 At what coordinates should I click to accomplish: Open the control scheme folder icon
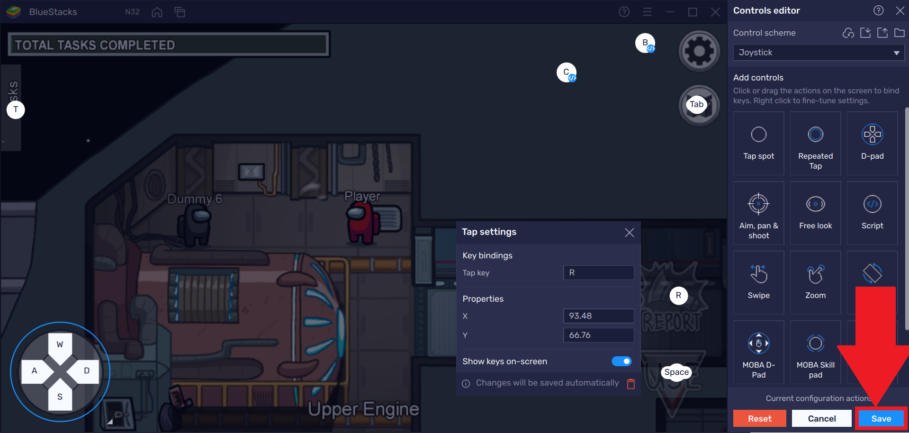899,33
